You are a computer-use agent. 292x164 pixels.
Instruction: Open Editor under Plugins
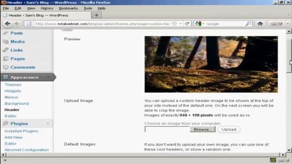pos(10,143)
